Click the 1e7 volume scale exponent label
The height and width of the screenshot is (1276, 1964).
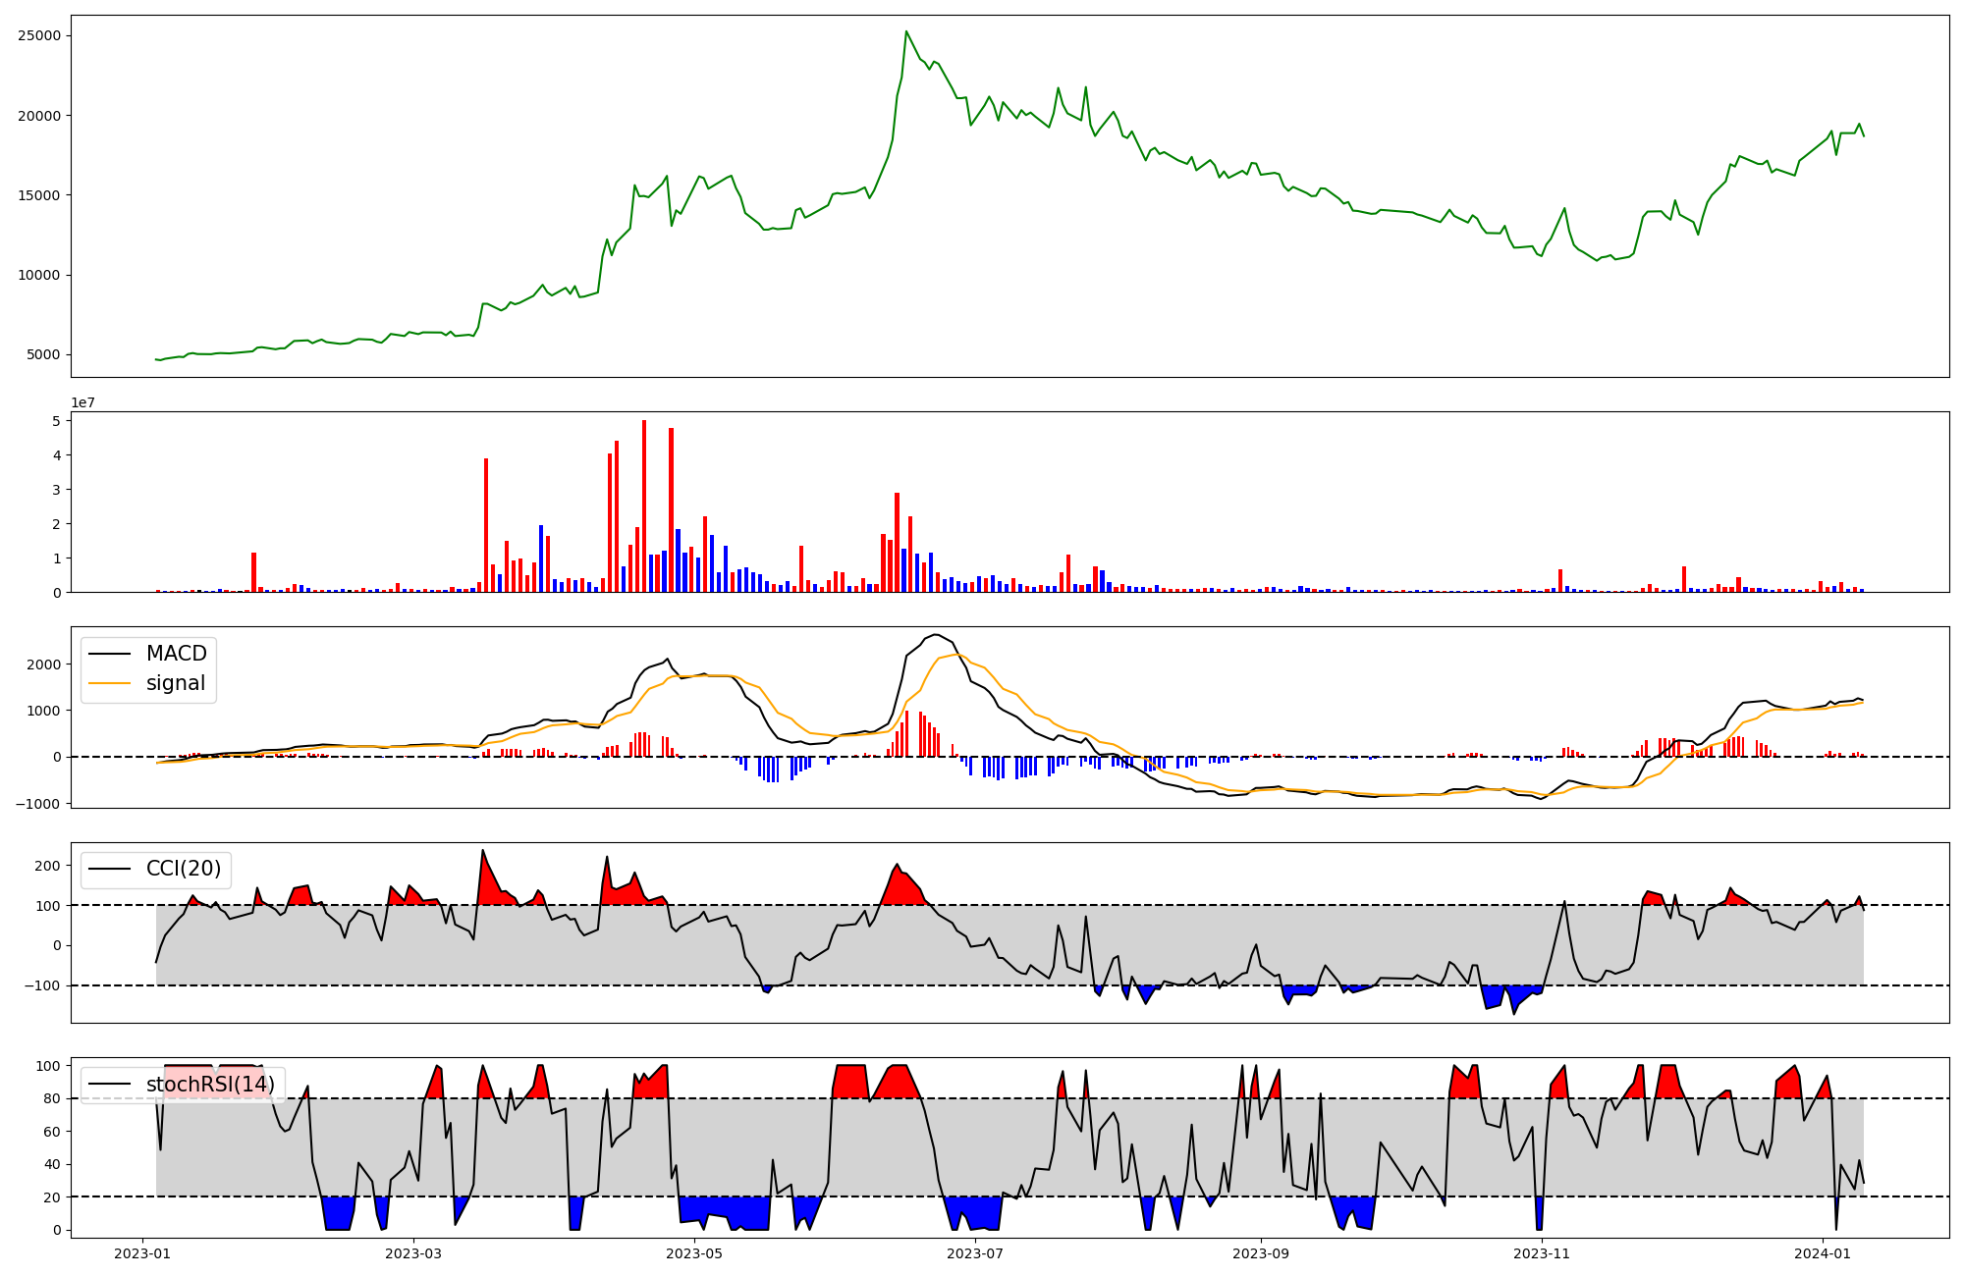point(82,403)
